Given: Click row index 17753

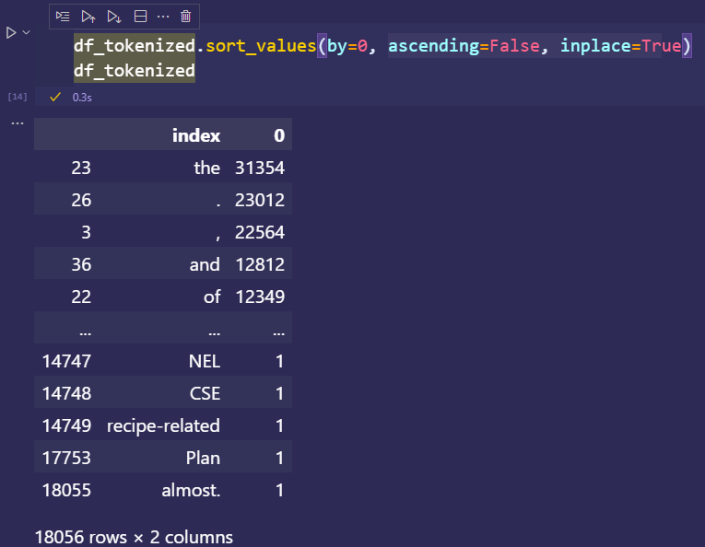Looking at the screenshot, I should coord(66,459).
